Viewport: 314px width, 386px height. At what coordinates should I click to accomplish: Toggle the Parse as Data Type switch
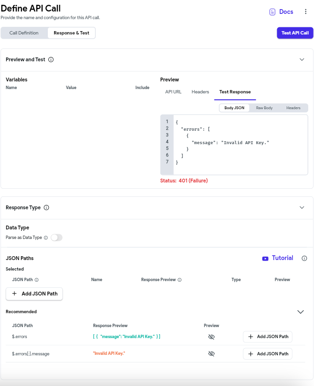click(x=56, y=238)
